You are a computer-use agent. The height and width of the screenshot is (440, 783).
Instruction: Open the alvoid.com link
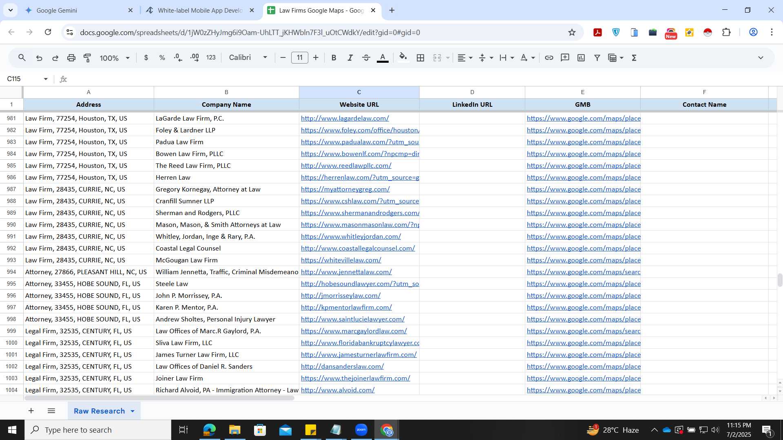click(x=338, y=390)
